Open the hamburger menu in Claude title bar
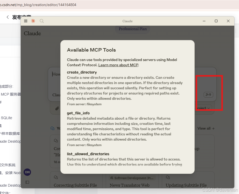239x194 pixels. [26, 21]
